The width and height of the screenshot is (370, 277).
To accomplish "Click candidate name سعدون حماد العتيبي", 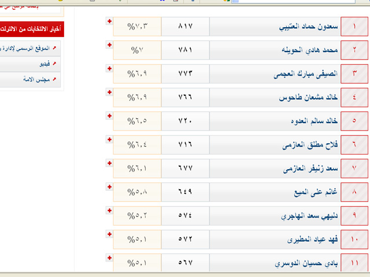I will pyautogui.click(x=308, y=27).
